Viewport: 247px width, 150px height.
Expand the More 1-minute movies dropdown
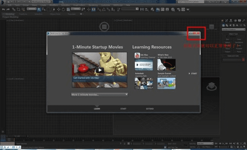pos(99,94)
